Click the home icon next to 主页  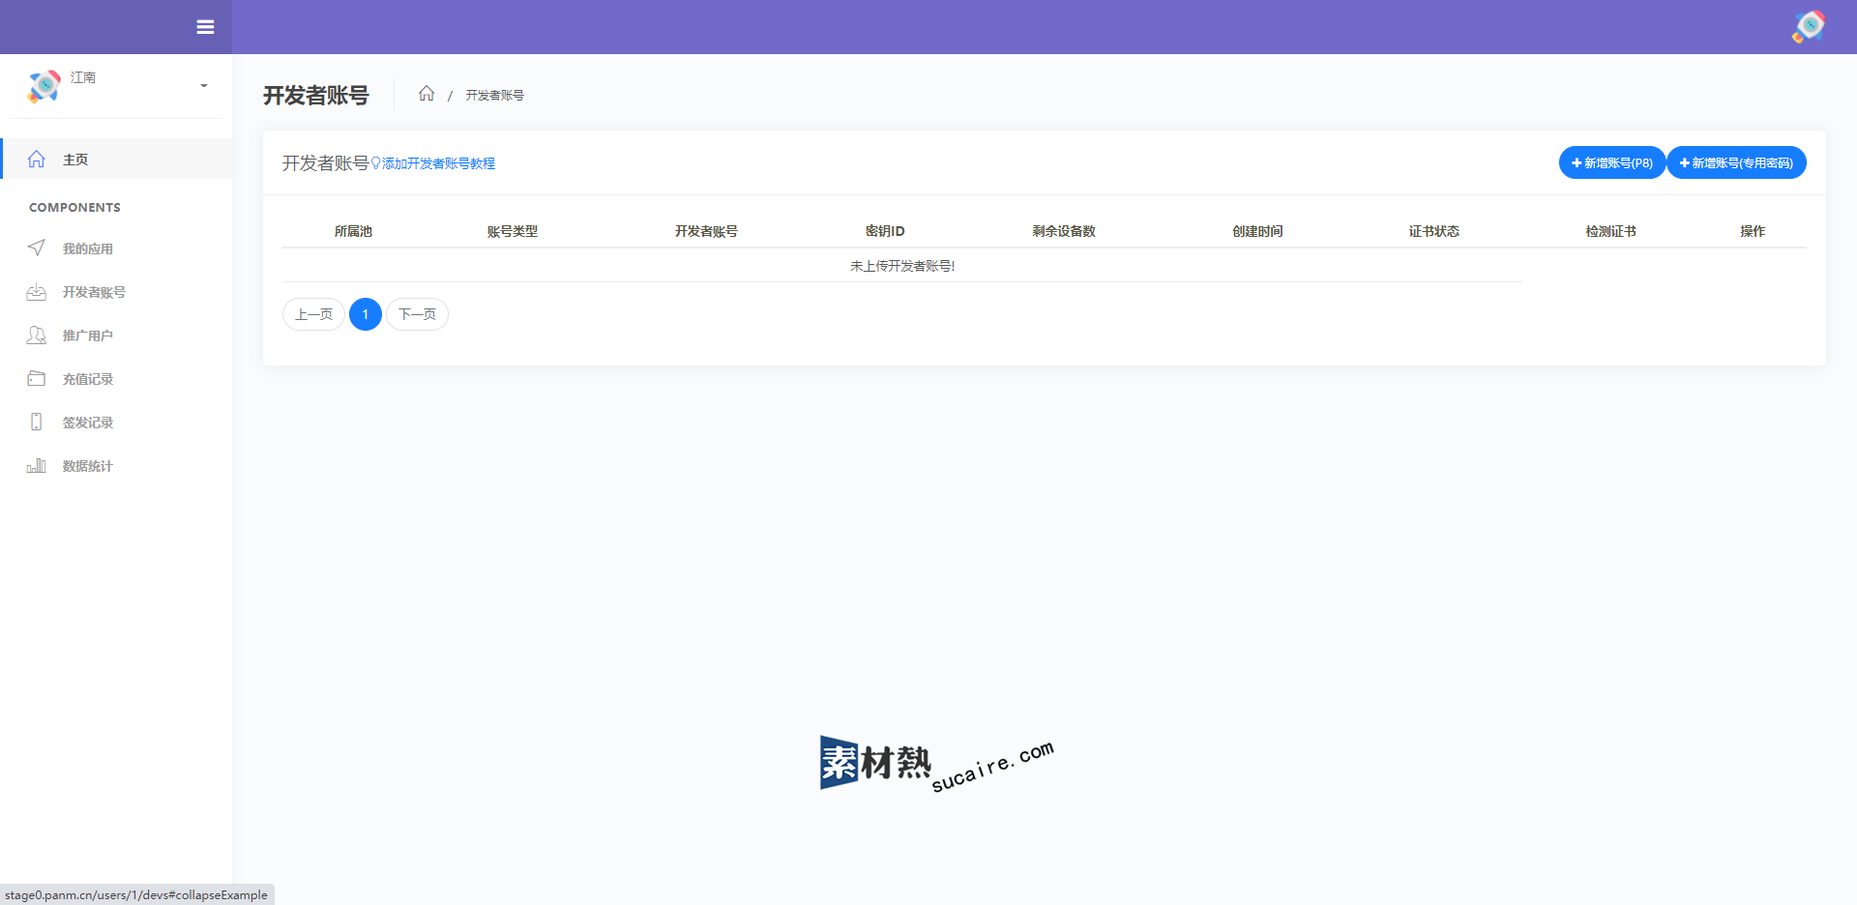pyautogui.click(x=37, y=160)
